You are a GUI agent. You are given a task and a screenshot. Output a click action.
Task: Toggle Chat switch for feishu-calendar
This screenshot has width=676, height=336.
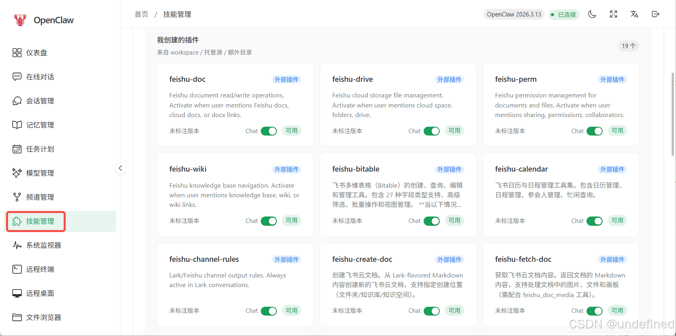(595, 221)
